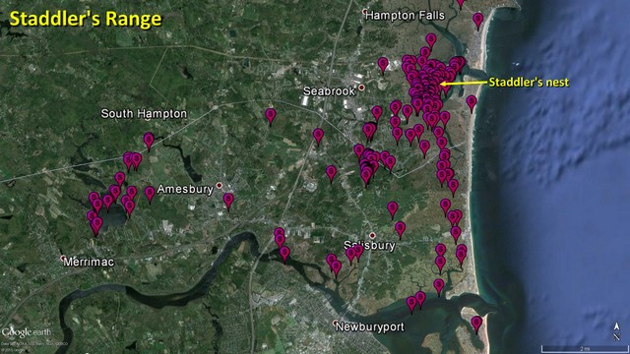Click the Staddler's nest yellow annotation text
The image size is (630, 354).
(529, 83)
